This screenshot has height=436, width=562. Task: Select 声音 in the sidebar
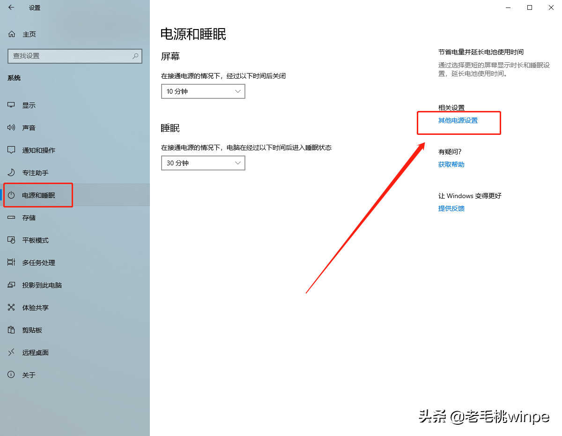[x=75, y=128]
